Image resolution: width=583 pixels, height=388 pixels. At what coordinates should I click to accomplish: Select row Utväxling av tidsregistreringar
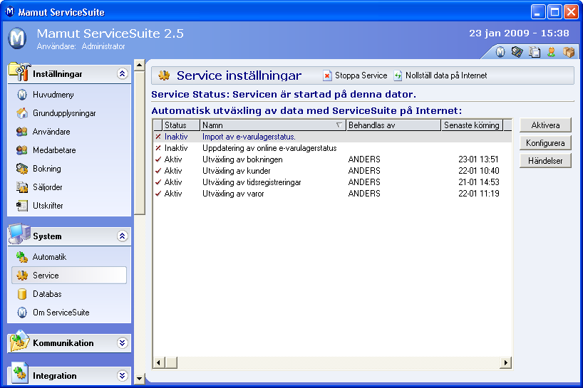[332, 182]
